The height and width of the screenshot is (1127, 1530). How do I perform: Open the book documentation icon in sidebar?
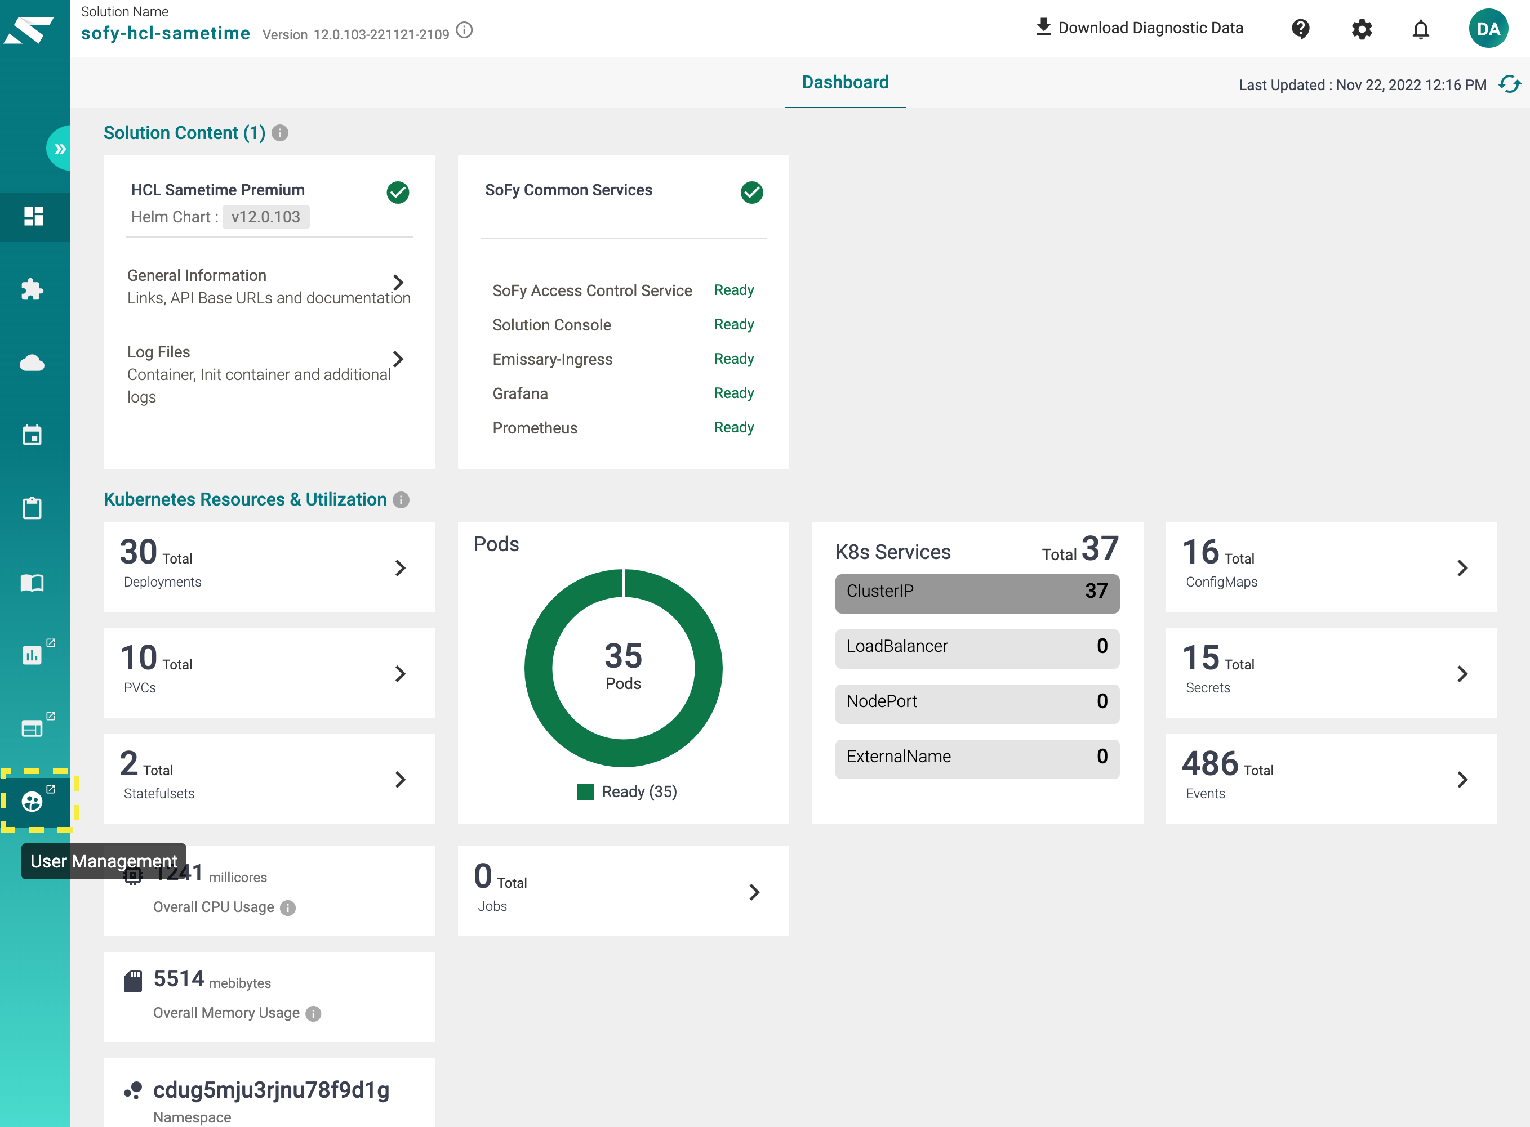click(32, 582)
